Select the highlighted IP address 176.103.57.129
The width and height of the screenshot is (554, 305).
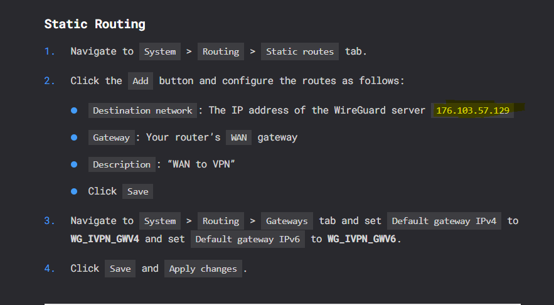tap(472, 110)
